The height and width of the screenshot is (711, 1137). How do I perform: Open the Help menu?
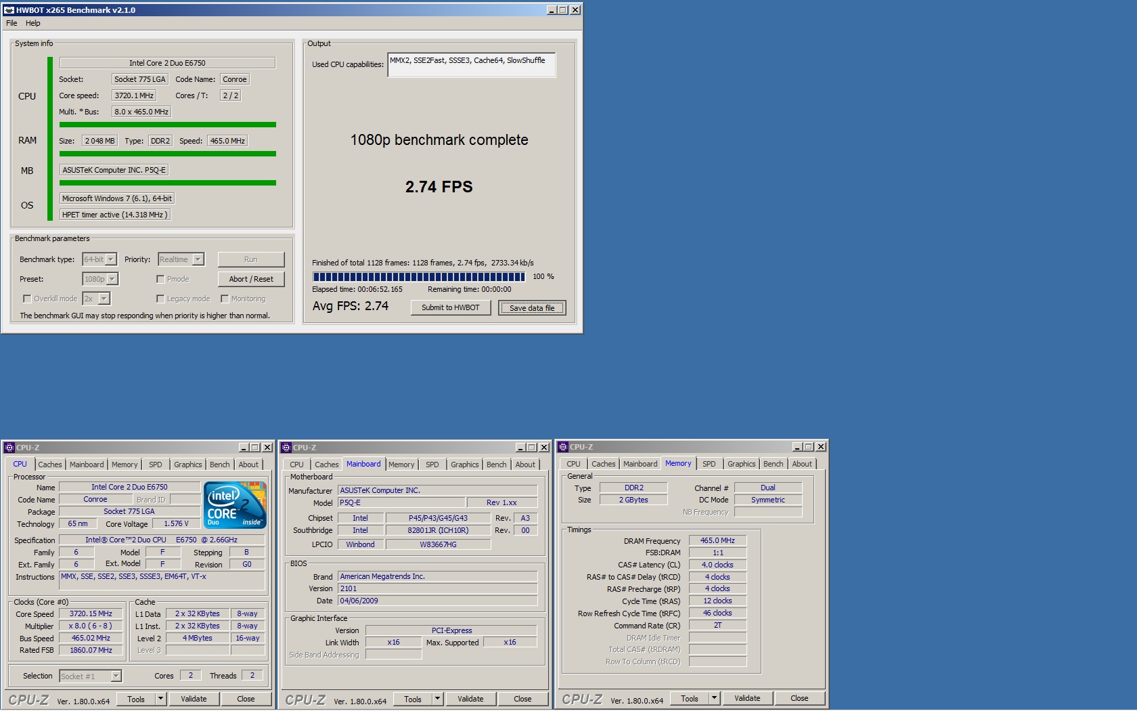click(x=33, y=23)
